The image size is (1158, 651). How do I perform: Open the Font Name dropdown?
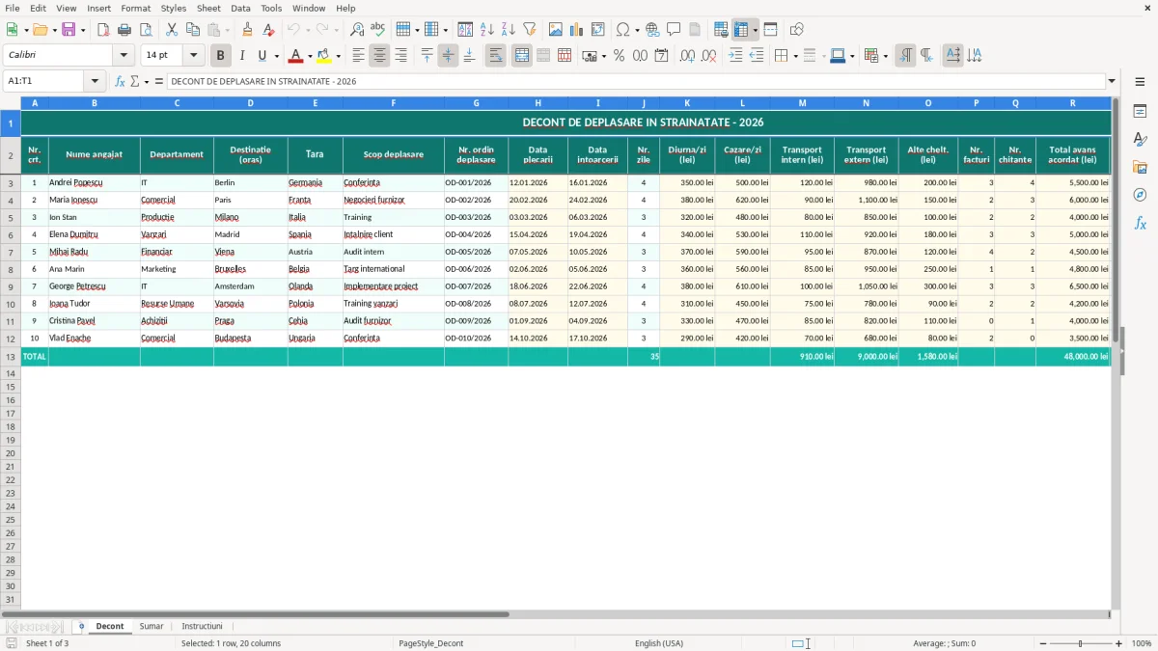click(x=124, y=56)
